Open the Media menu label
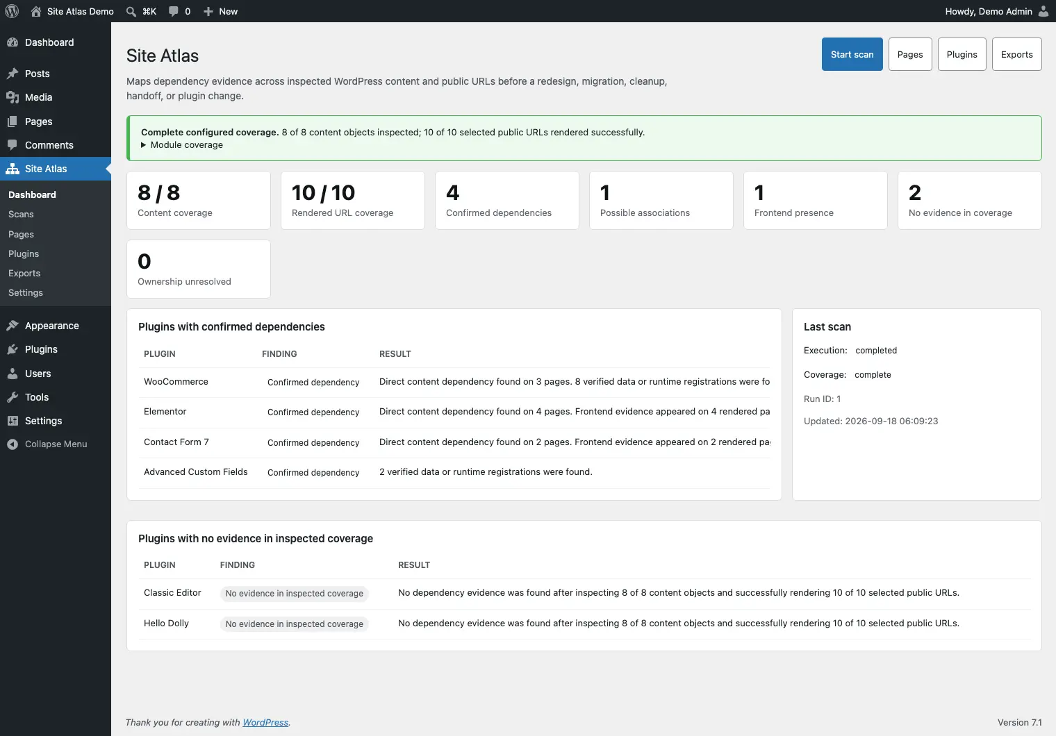This screenshot has width=1056, height=736. click(39, 97)
